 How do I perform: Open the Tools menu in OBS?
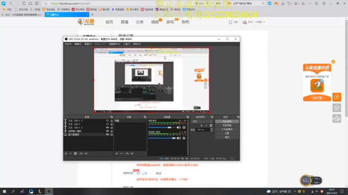(127, 44)
